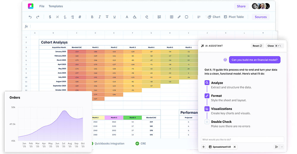Image resolution: width=297 pixels, height=154 pixels.
Task: Click the eraser clear formatting icon
Action: click(x=147, y=17)
